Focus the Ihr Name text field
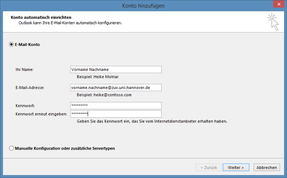The height and width of the screenshot is (178, 287). [x=116, y=69]
